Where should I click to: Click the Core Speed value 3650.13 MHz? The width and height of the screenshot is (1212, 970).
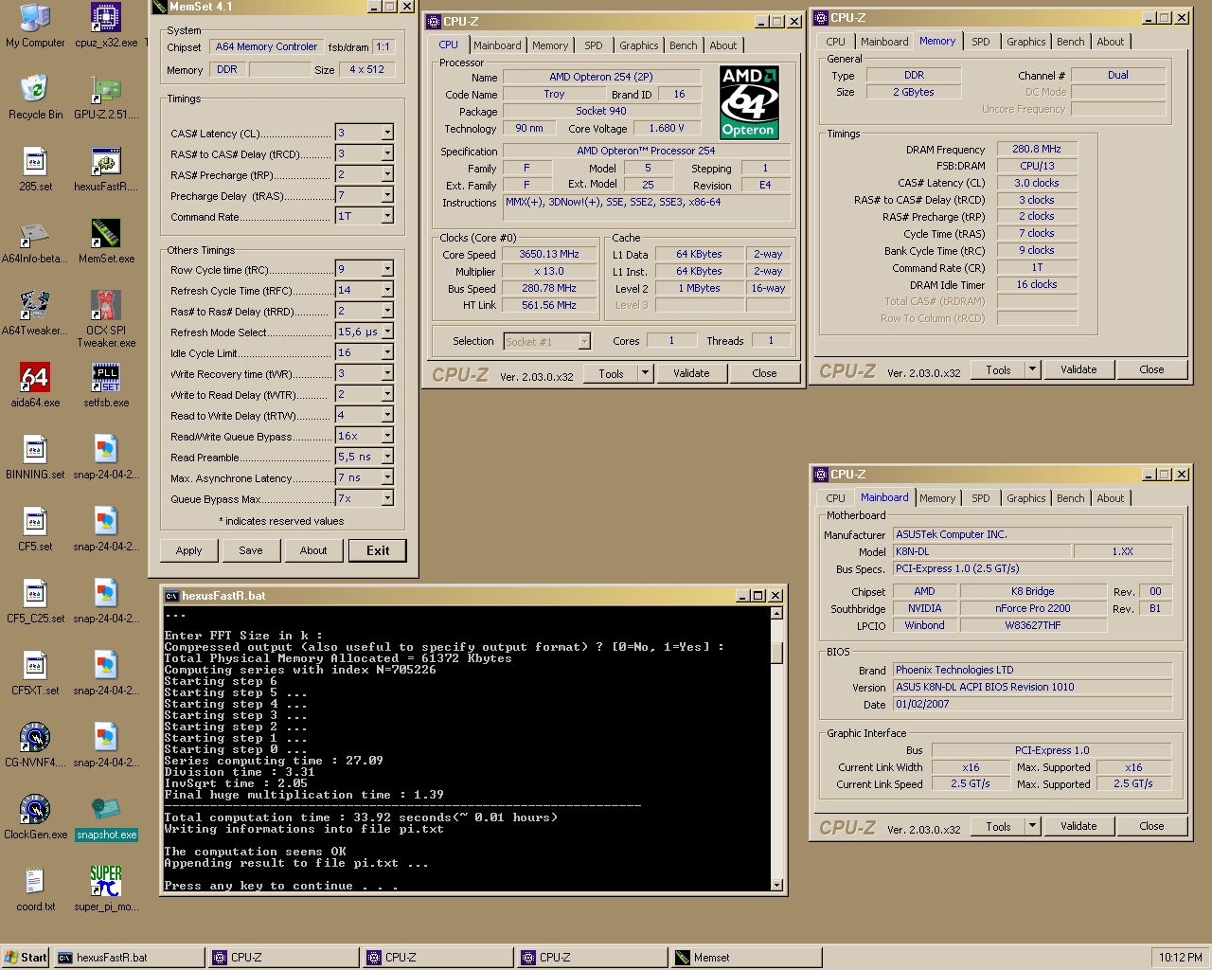(x=549, y=254)
